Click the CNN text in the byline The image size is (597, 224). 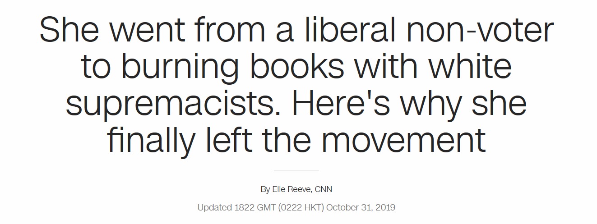point(323,189)
